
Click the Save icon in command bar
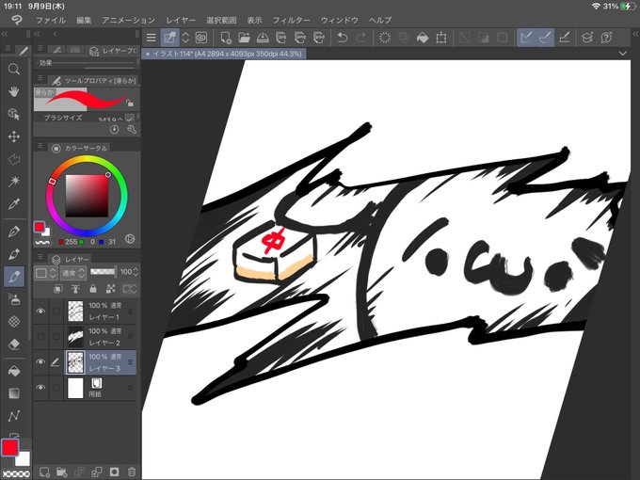click(x=263, y=38)
